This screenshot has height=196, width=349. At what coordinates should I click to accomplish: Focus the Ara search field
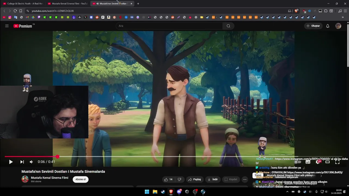click(169, 26)
